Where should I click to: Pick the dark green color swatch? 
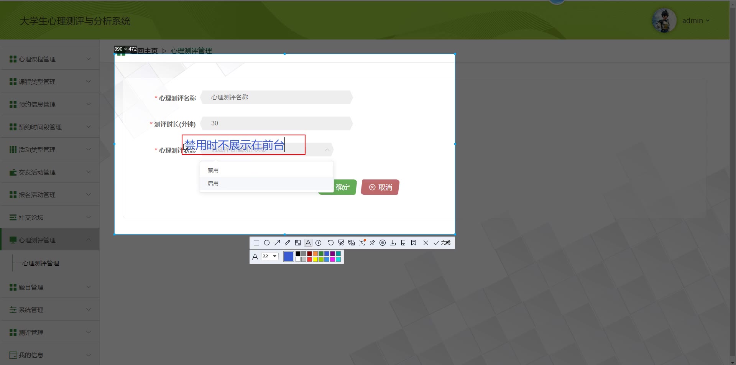pos(321,254)
